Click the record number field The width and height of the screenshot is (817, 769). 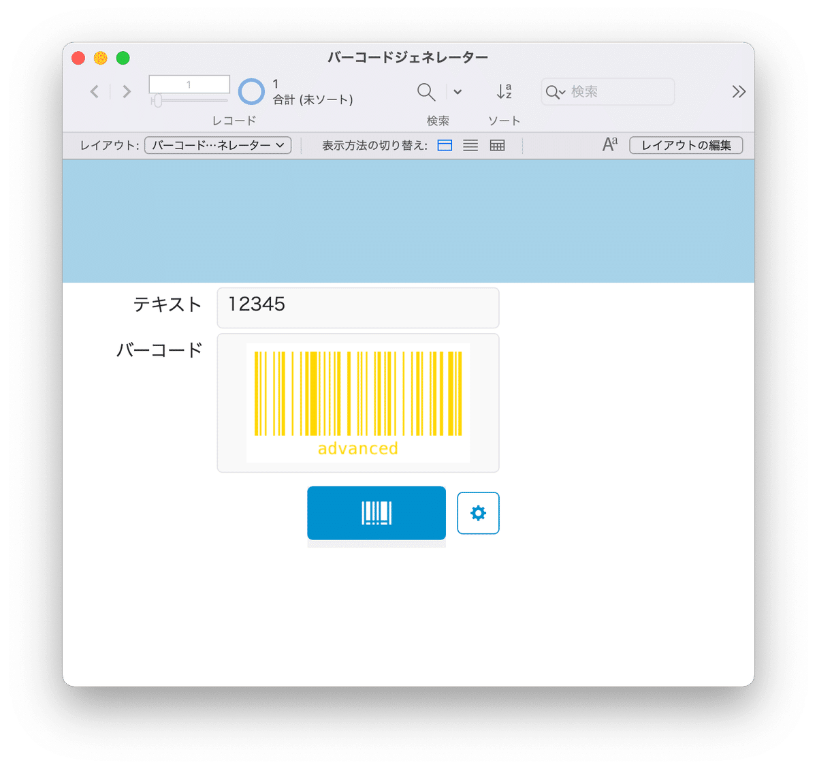[189, 84]
